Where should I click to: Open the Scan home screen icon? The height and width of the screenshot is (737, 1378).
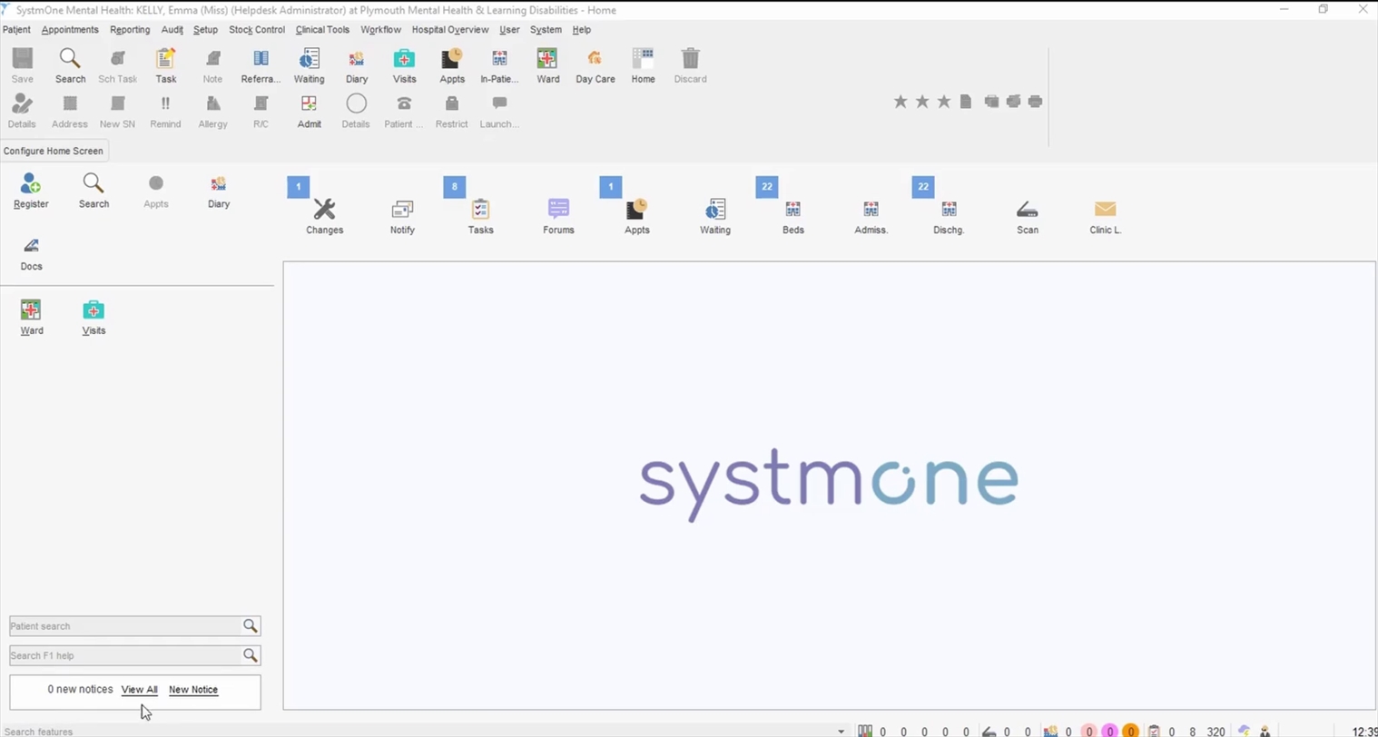(x=1027, y=217)
